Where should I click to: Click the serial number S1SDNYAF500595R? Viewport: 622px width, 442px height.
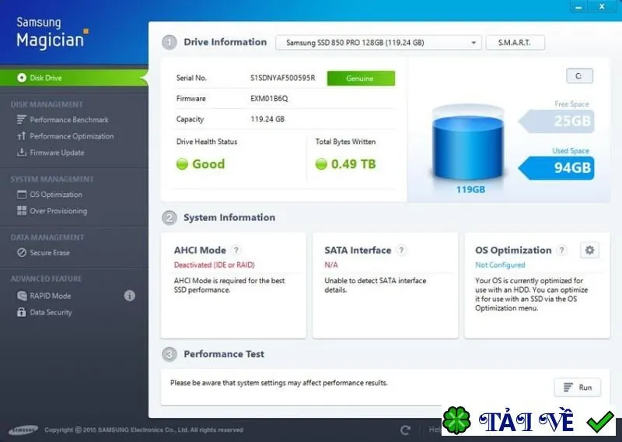coord(283,78)
